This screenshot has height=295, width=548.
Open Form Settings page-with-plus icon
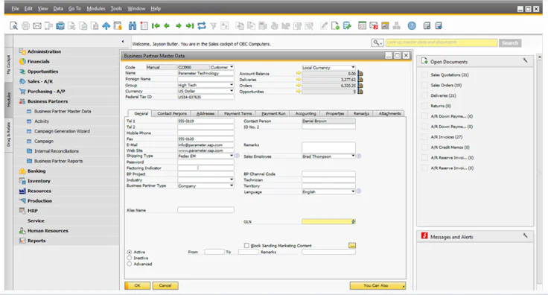point(335,25)
